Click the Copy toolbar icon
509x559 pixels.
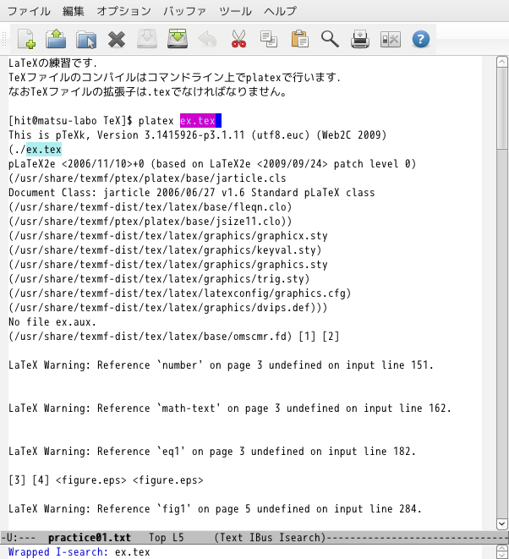click(x=269, y=39)
